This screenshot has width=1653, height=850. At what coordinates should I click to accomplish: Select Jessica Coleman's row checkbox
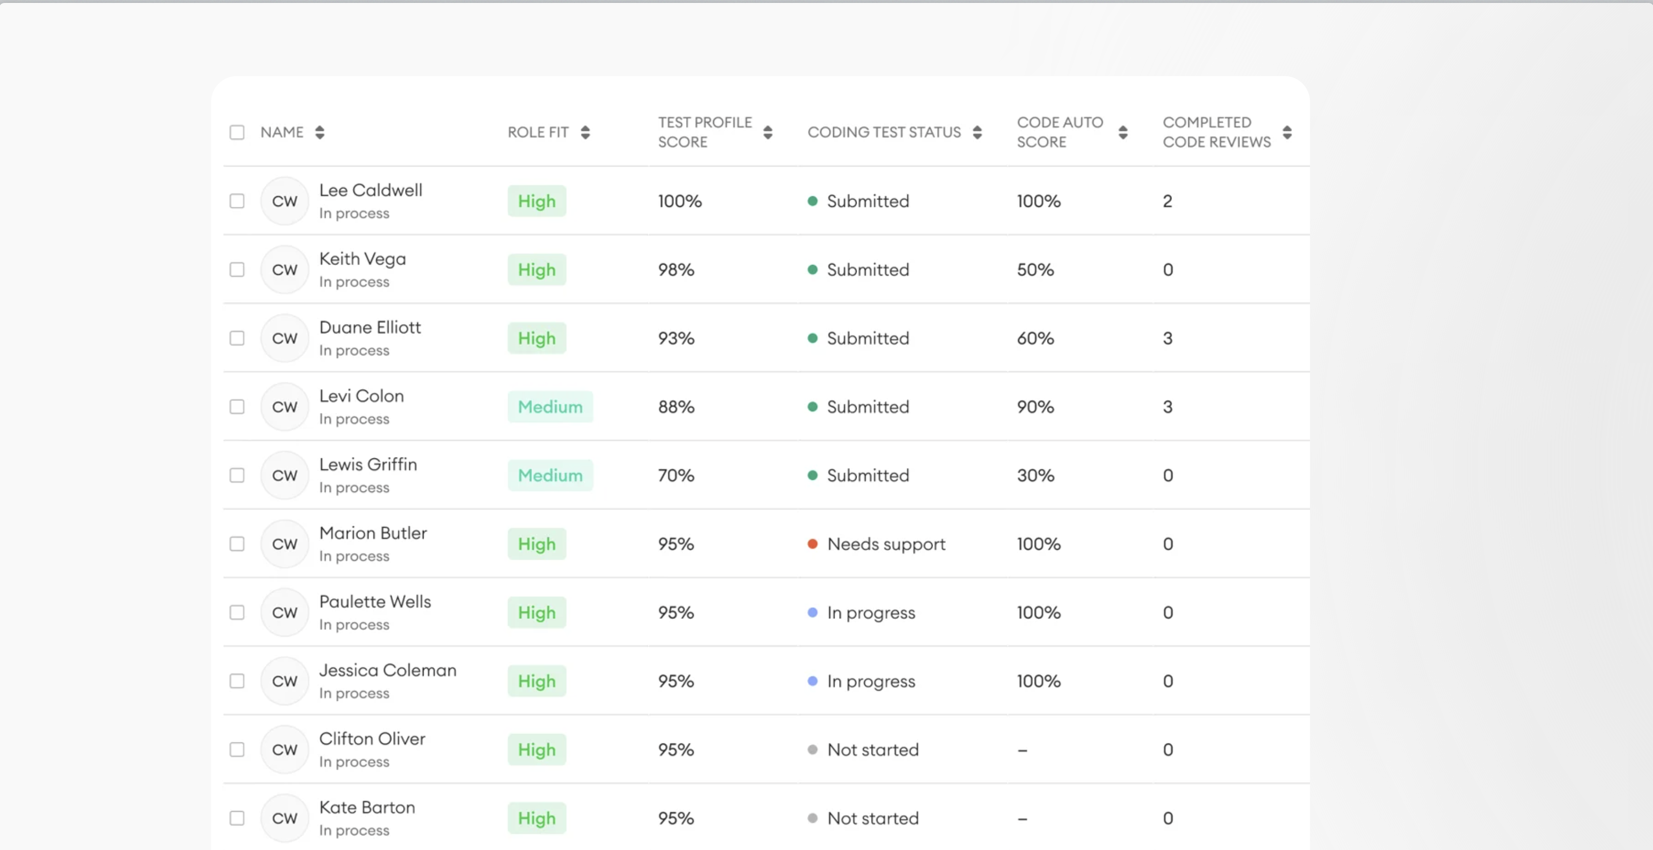[x=237, y=681]
